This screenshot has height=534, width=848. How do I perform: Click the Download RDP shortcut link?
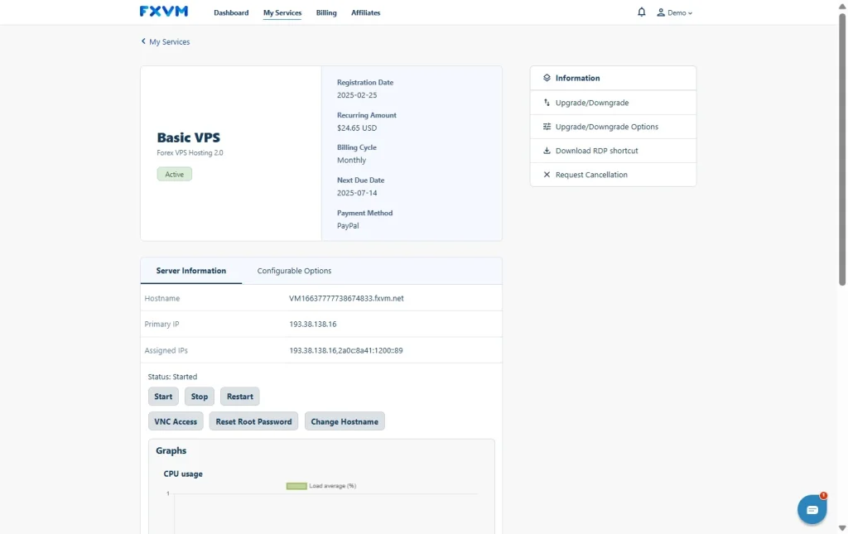coord(614,151)
